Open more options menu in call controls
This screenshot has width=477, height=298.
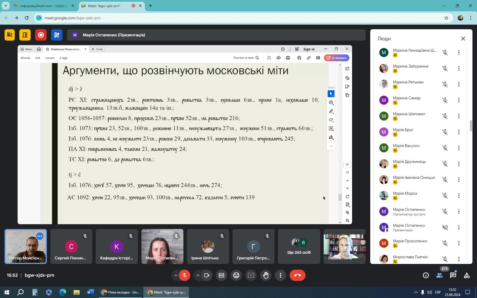281,275
